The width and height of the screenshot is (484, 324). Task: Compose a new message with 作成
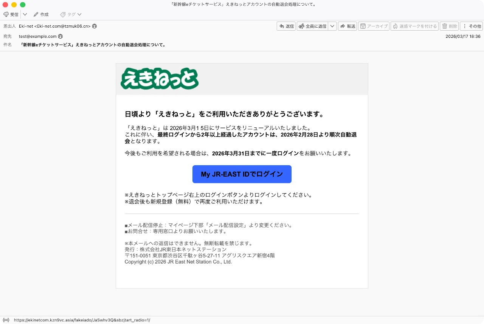coord(41,14)
